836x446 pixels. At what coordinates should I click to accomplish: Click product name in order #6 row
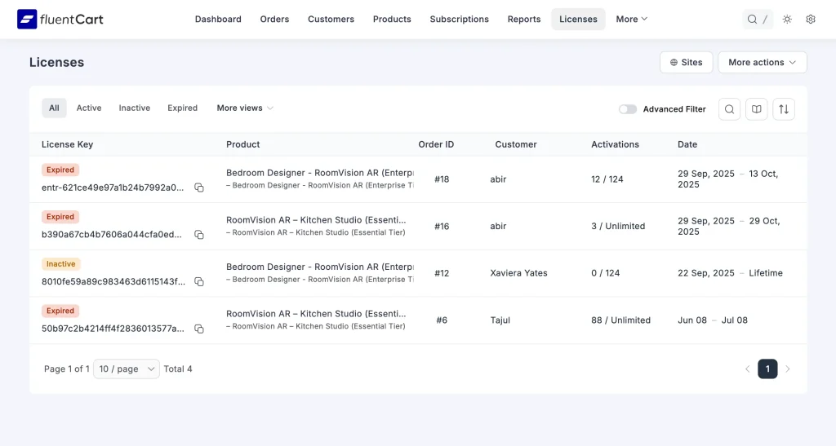click(x=316, y=314)
